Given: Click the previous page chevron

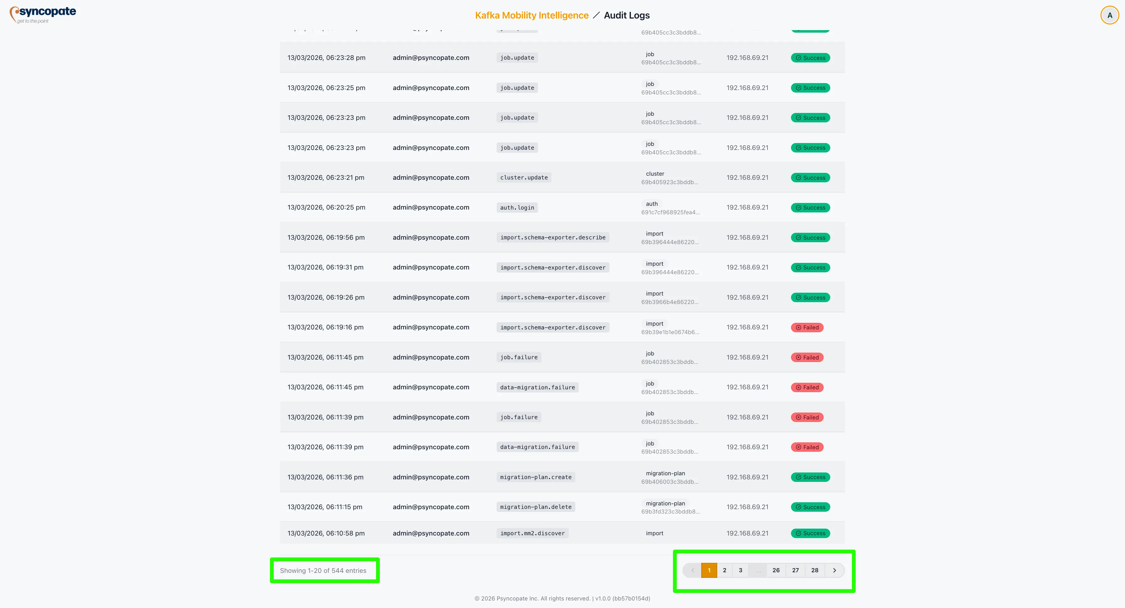Looking at the screenshot, I should [693, 570].
